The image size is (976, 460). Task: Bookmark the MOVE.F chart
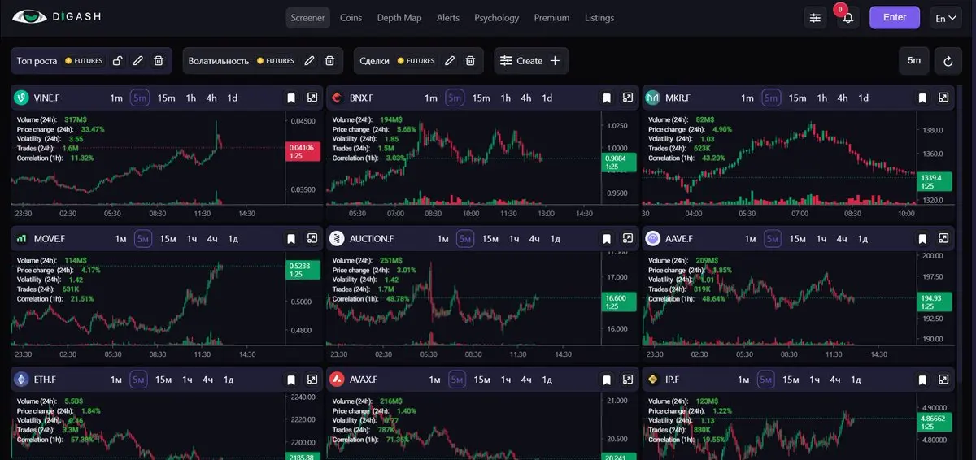[291, 239]
